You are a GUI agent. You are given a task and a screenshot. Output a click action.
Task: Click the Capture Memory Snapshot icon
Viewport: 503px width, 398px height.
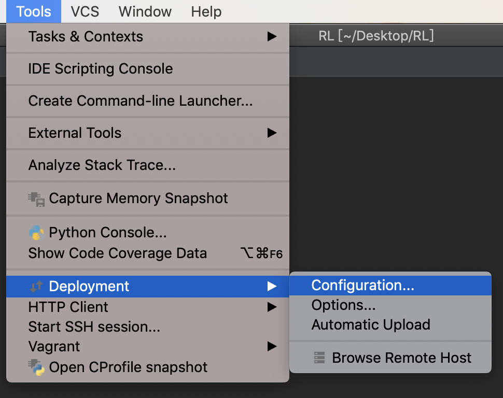[x=36, y=199]
